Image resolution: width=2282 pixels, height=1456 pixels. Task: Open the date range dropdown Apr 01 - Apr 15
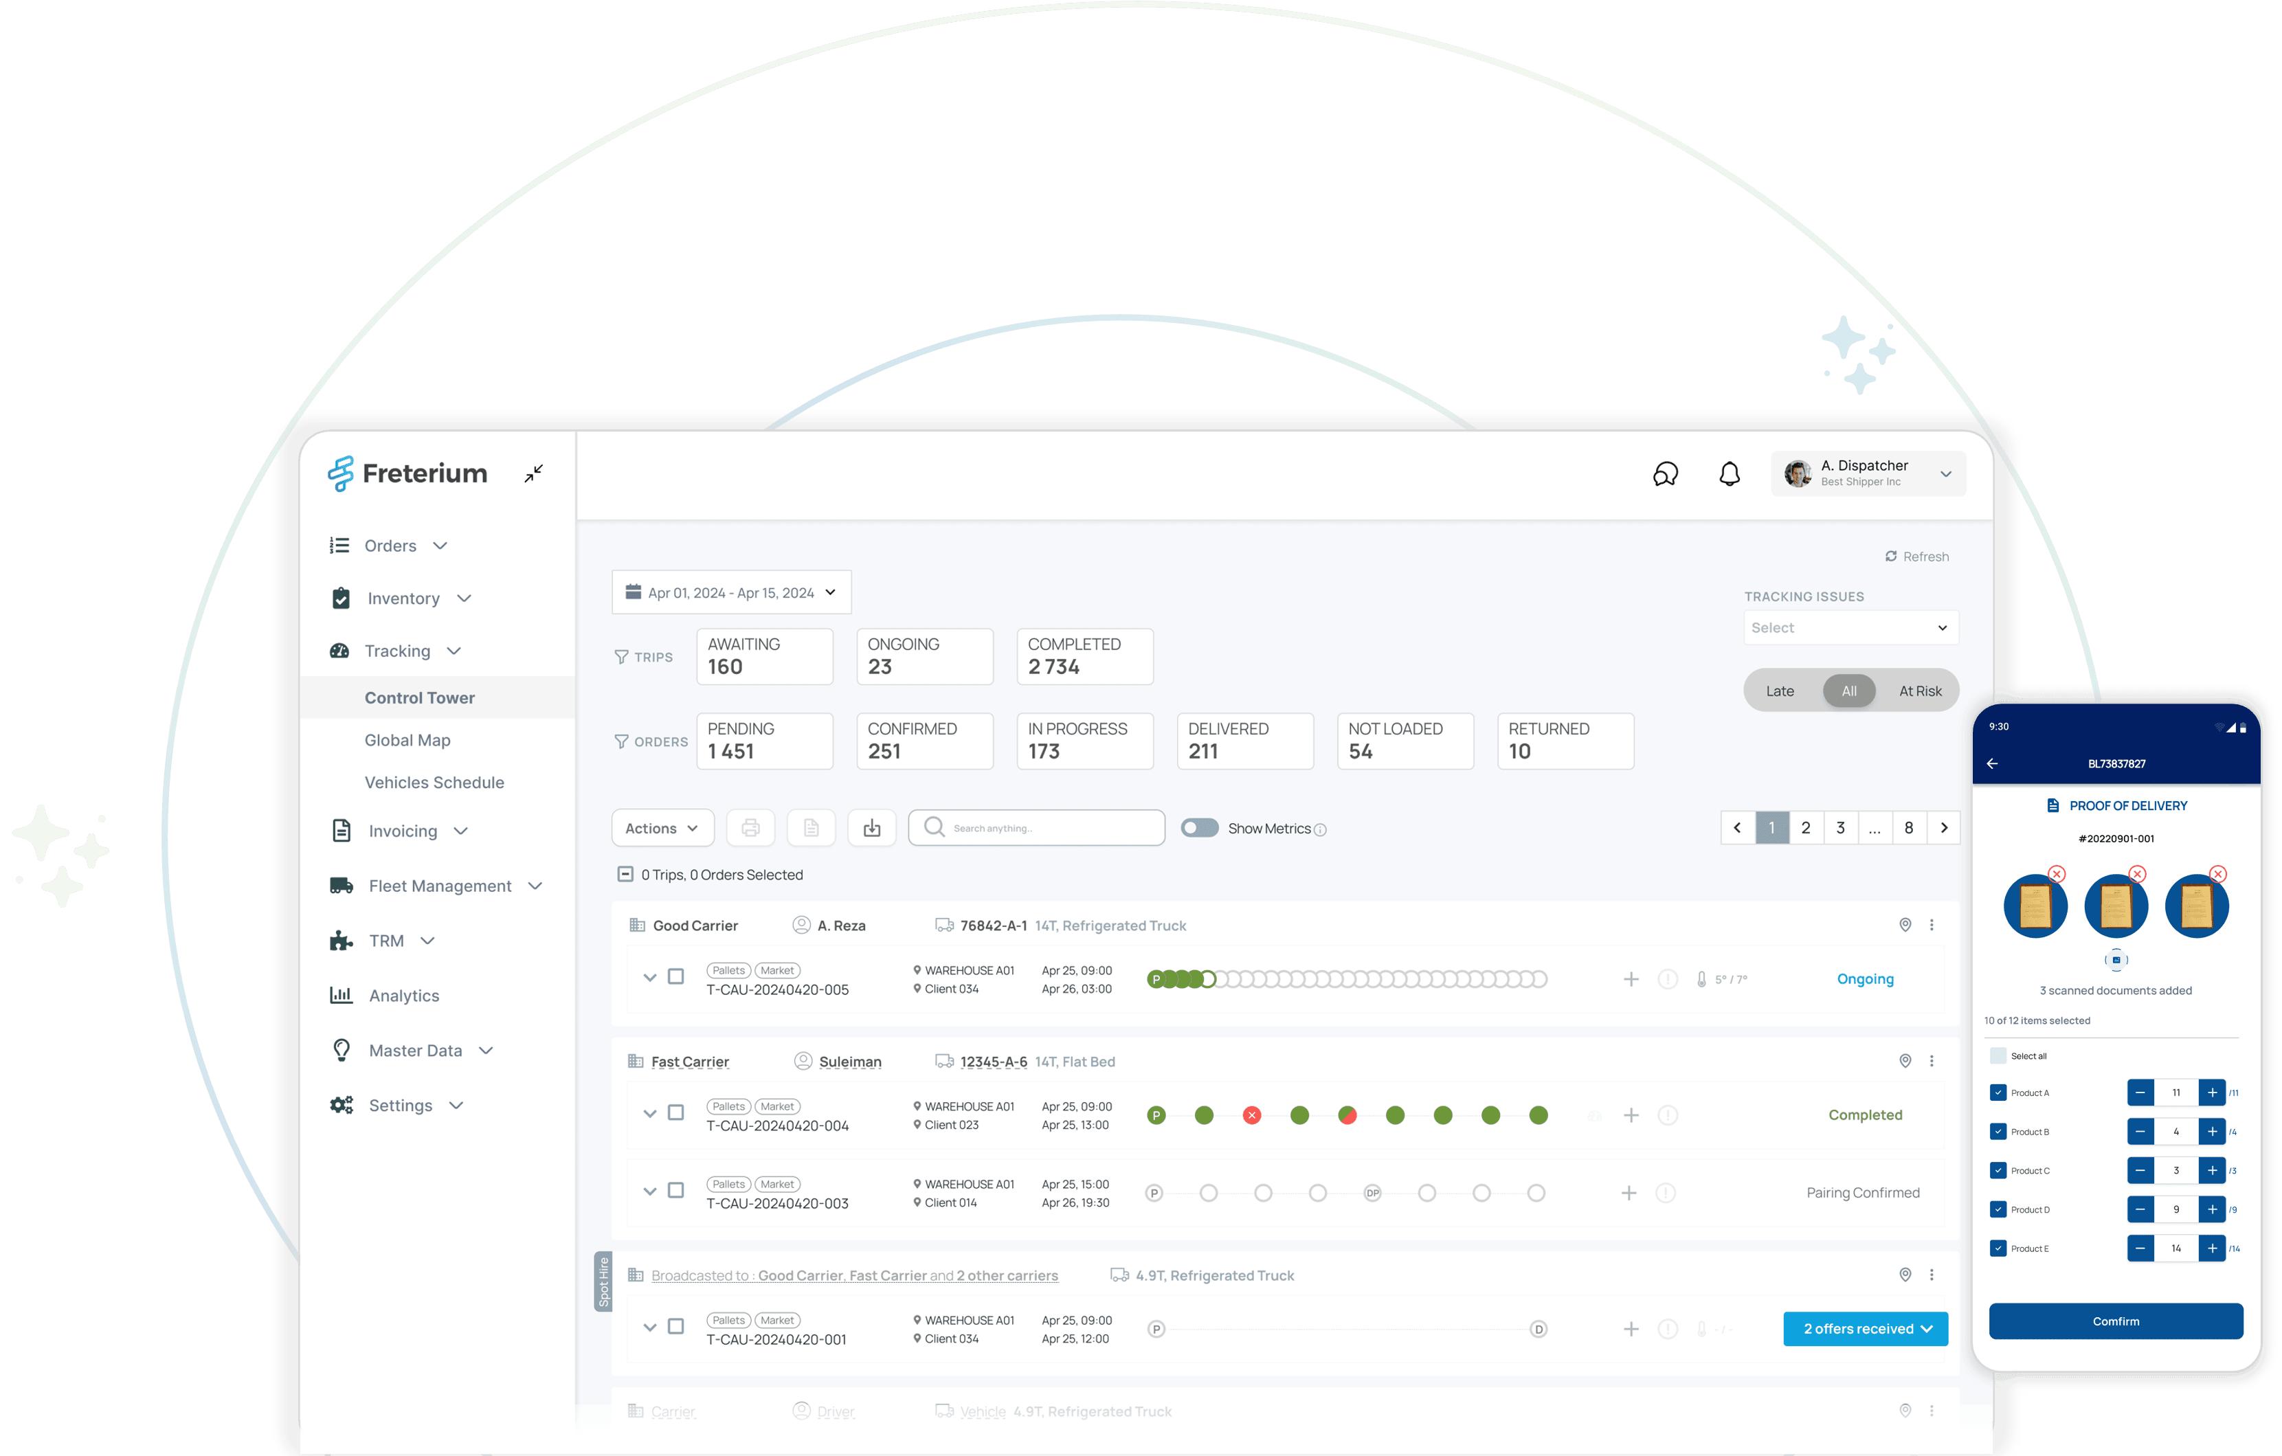[x=732, y=592]
